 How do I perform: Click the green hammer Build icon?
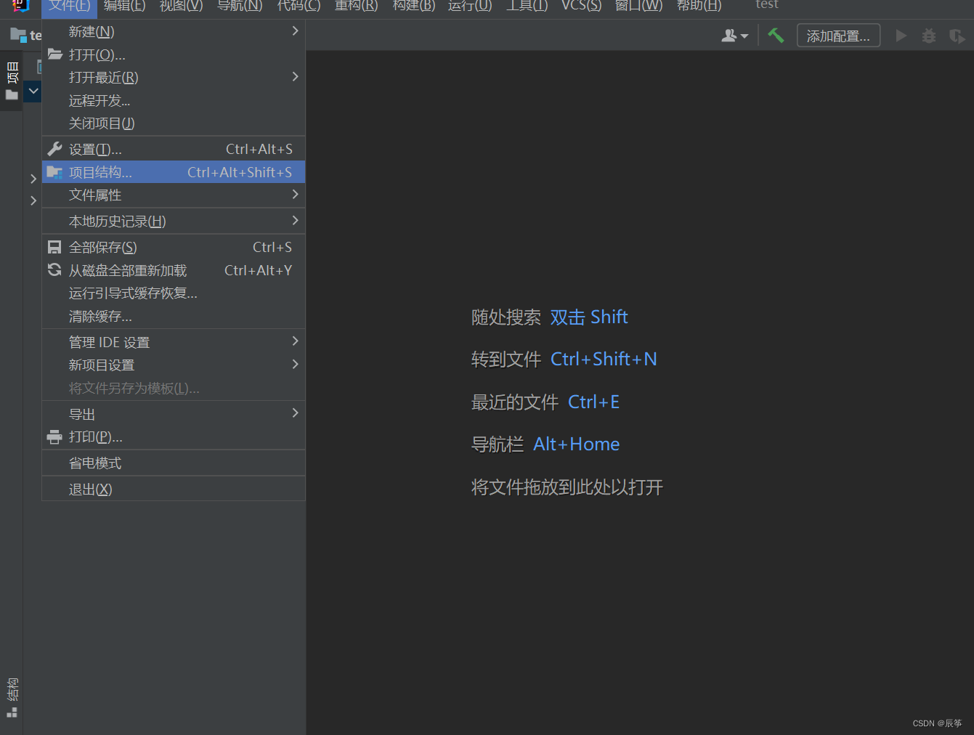(776, 36)
